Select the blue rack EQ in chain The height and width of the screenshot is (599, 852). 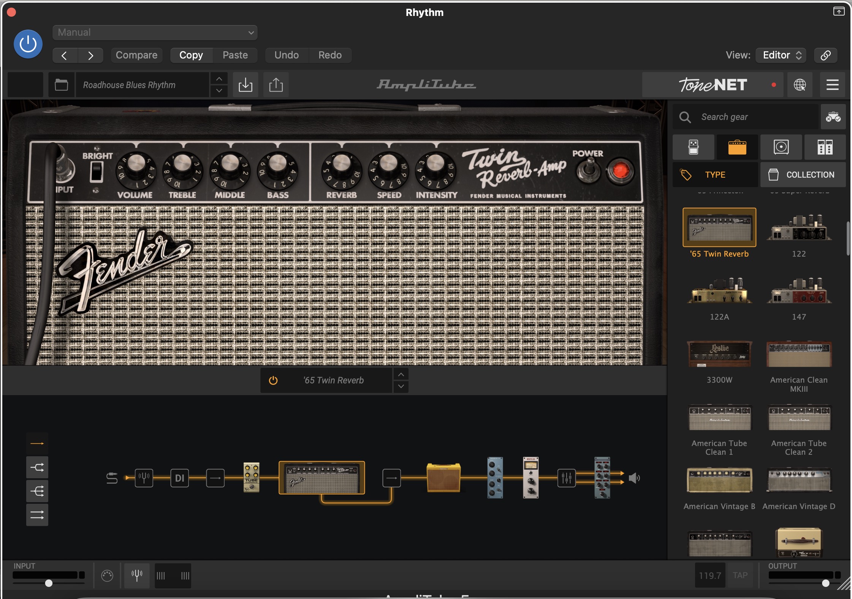tap(495, 478)
